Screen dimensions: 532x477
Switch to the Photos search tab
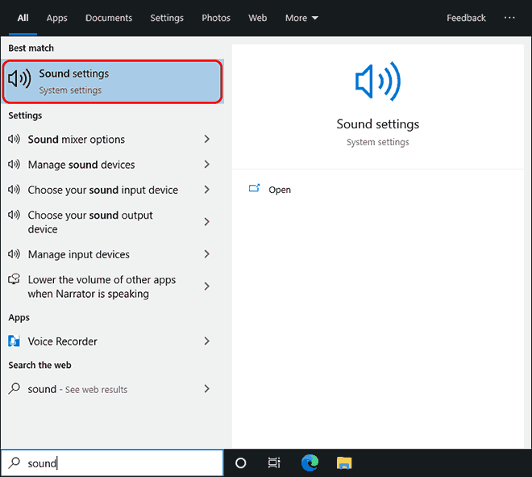(216, 18)
